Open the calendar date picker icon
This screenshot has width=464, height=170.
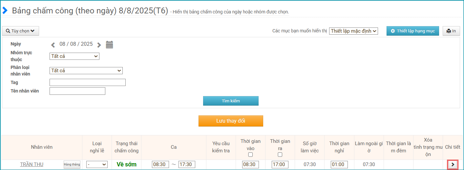pos(109,45)
